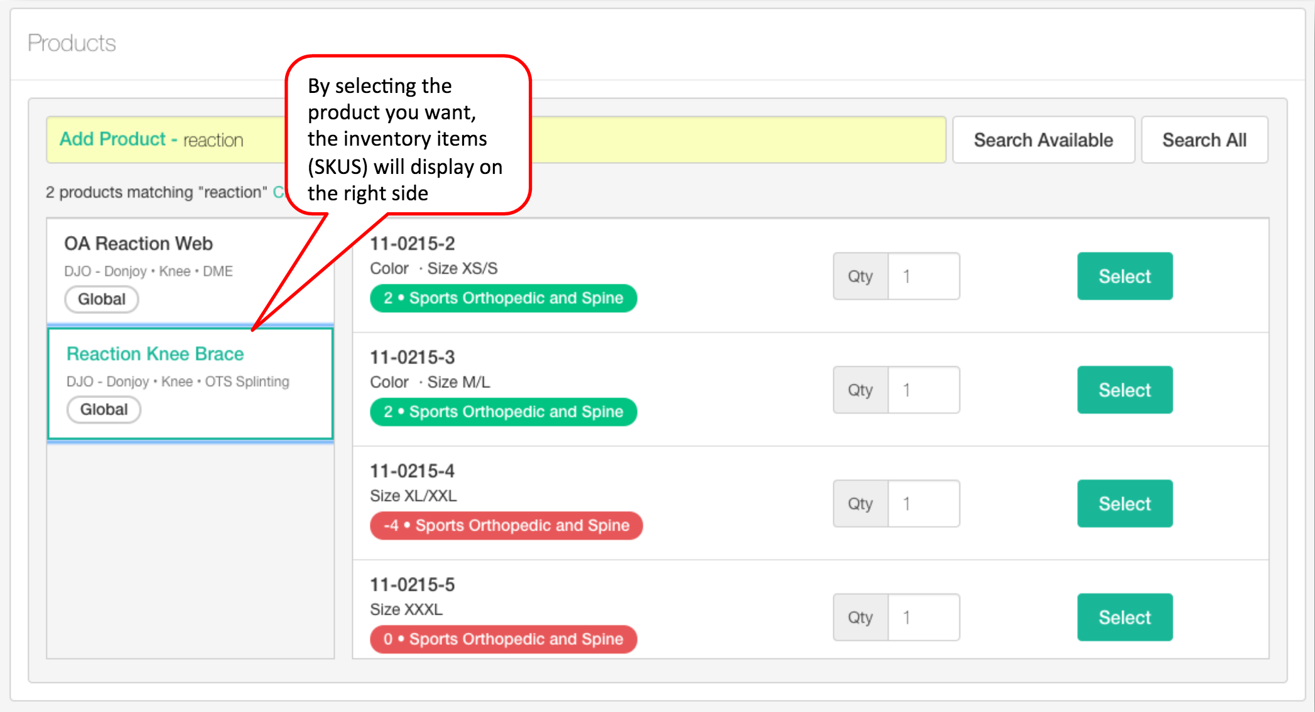Edit quantity field for 11-0215-5
The width and height of the screenshot is (1315, 712).
(923, 617)
